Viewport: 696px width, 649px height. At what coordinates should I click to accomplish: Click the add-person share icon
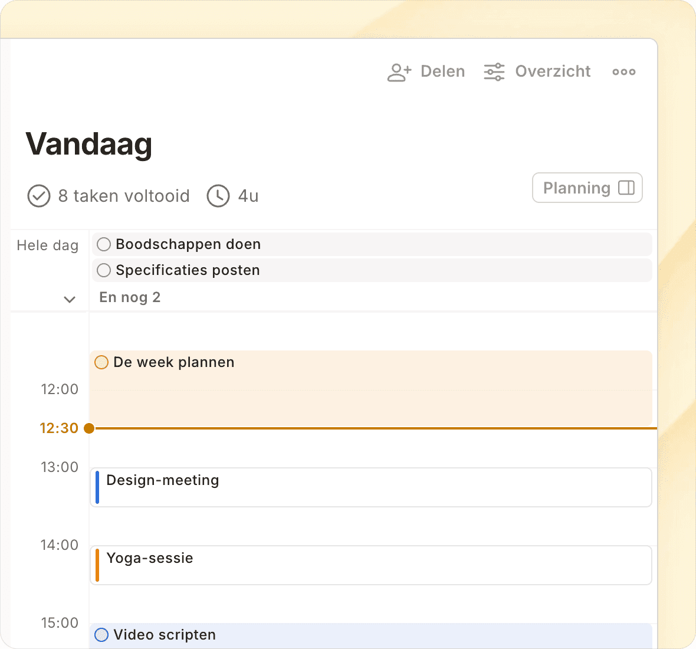(399, 72)
